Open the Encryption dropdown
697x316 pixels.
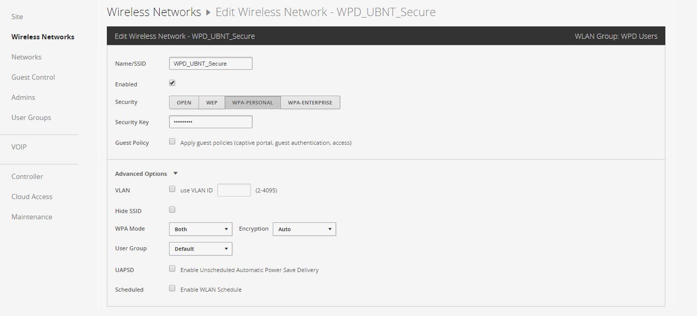coord(304,229)
